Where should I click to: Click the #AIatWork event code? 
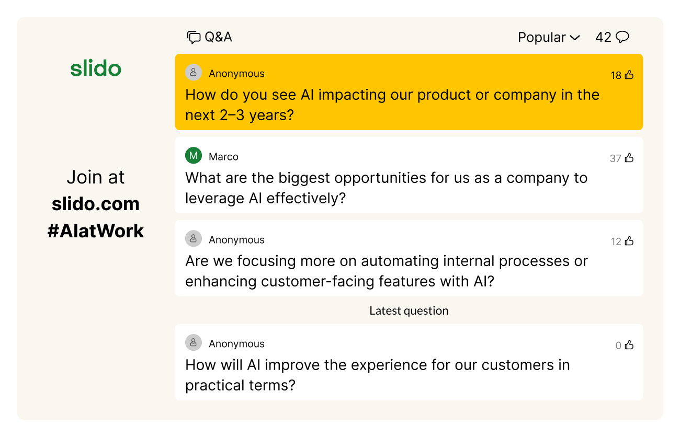[x=96, y=231]
